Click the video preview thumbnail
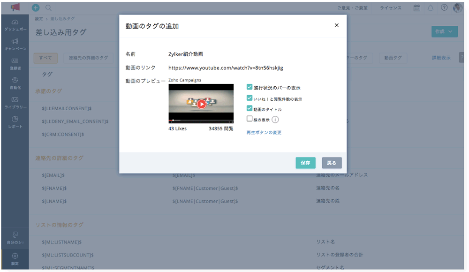This screenshot has width=469, height=272. 201,104
